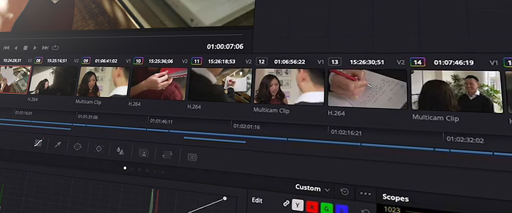The image size is (512, 213).
Task: Jump to the first frame
Action: pyautogui.click(x=6, y=48)
